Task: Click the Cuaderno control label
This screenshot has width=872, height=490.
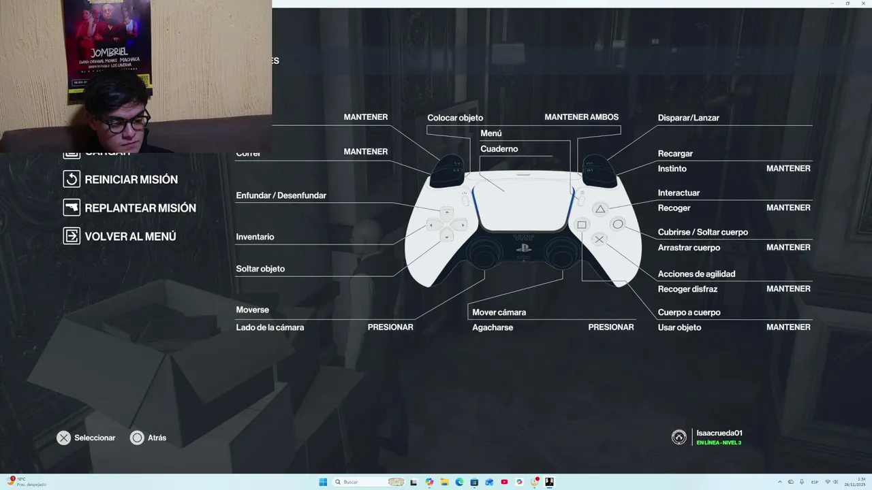Action: 499,149
